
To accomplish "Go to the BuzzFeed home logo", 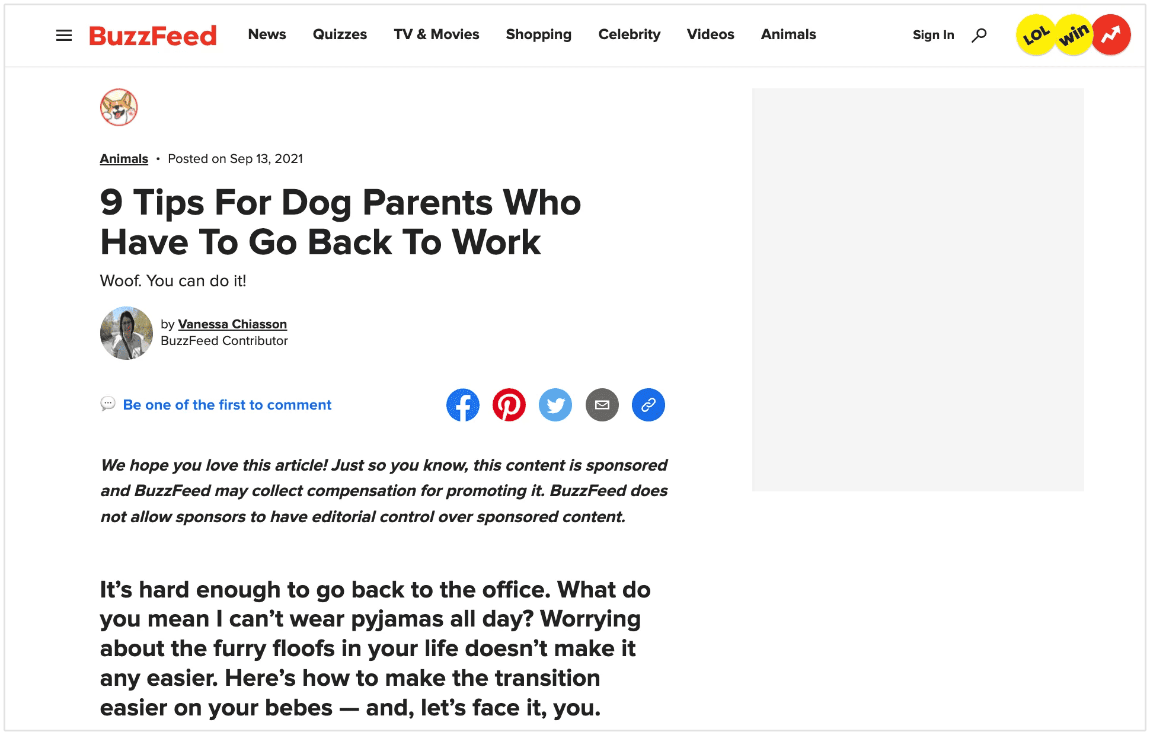I will [152, 35].
